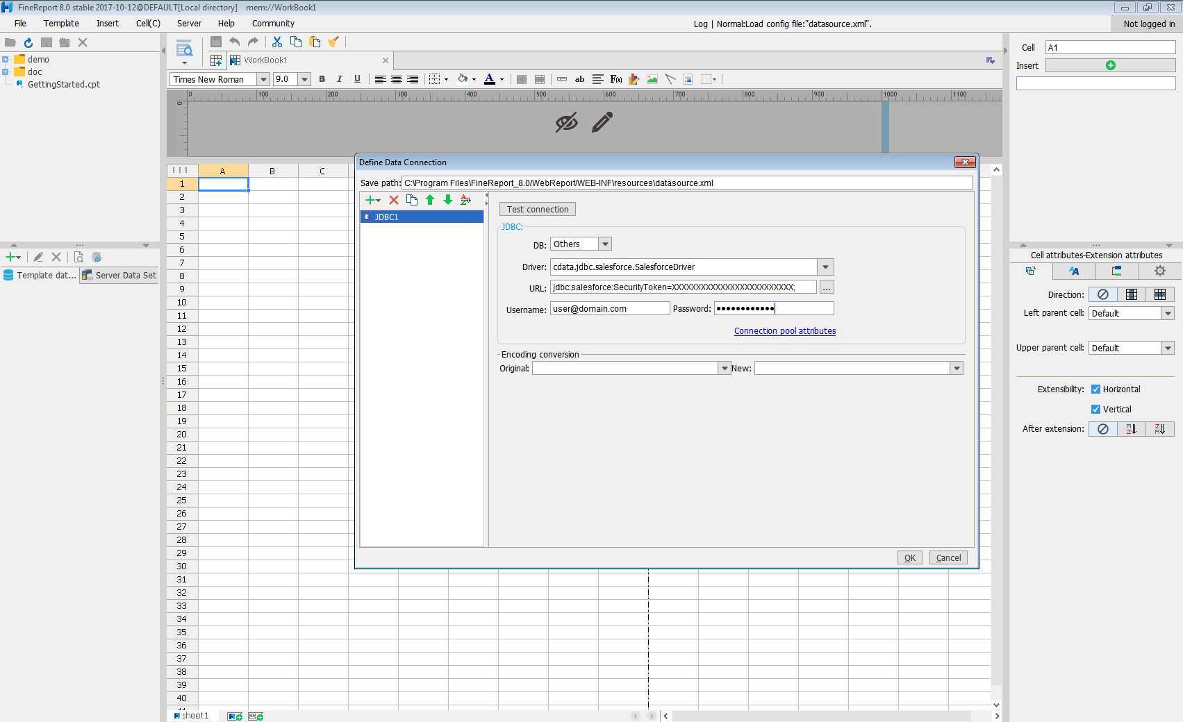Click the pencil edit icon above the grid
Viewport: 1183px width, 722px height.
(602, 122)
